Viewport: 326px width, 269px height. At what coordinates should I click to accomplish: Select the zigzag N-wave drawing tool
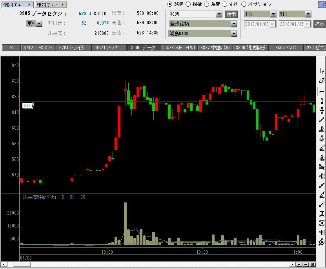322,204
